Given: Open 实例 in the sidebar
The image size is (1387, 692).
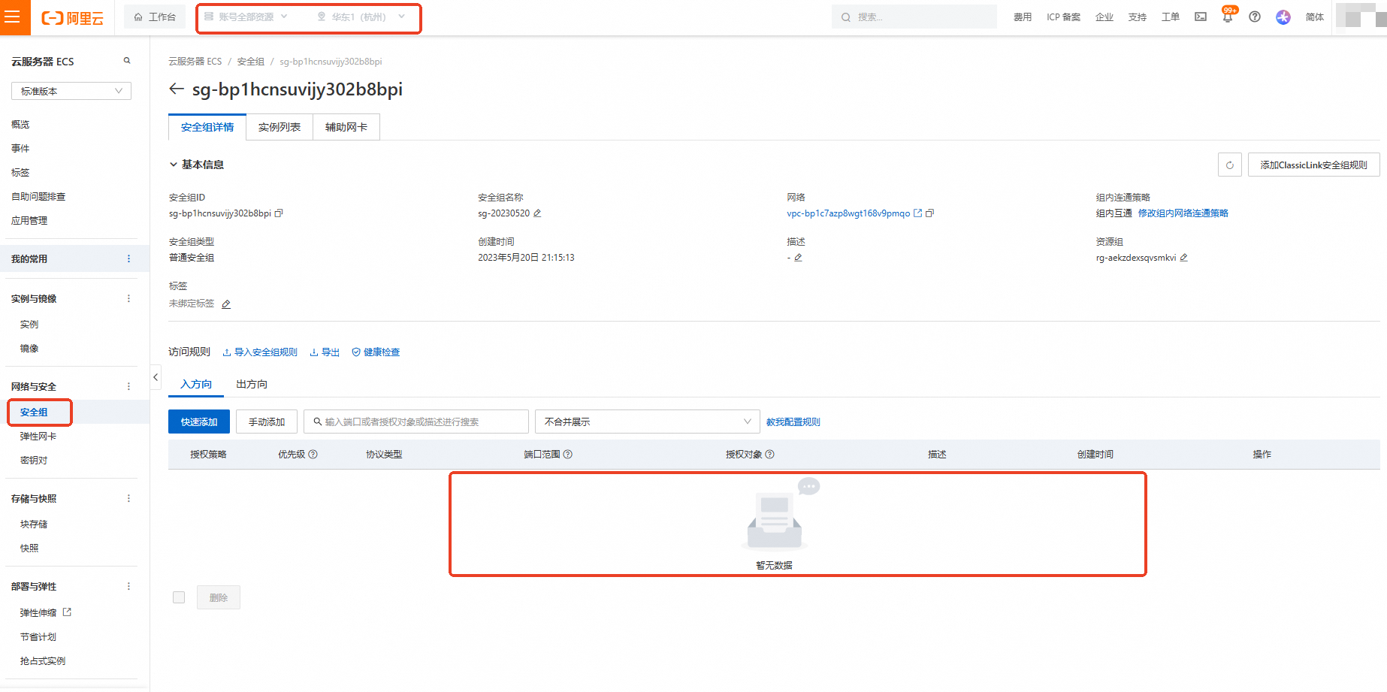Looking at the screenshot, I should pos(29,325).
